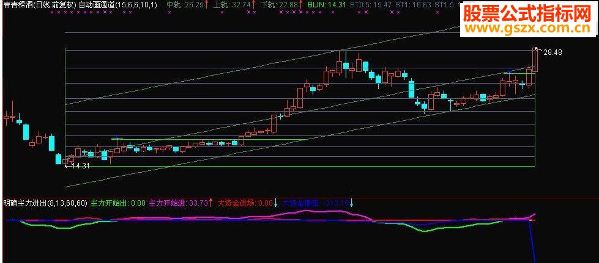Click the stock title with (日线.前复权)
This screenshot has height=263, width=599.
[x=39, y=5]
